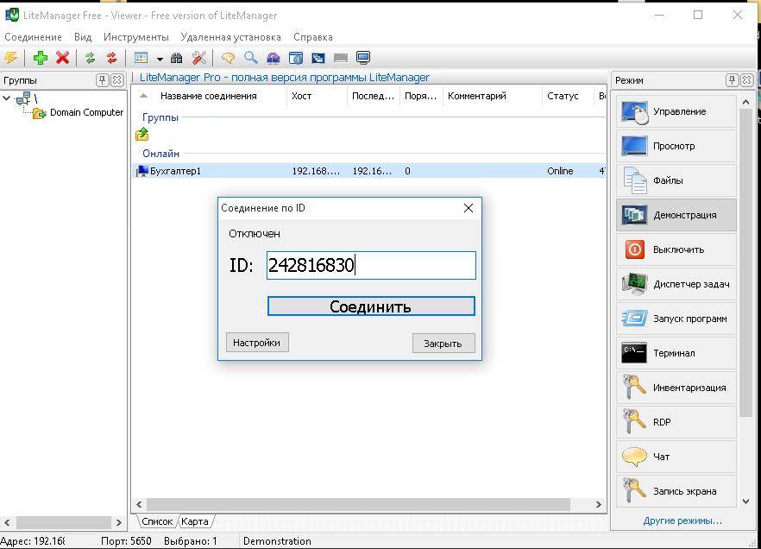Click the Другие режимы link
The image size is (761, 549).
pos(682,521)
